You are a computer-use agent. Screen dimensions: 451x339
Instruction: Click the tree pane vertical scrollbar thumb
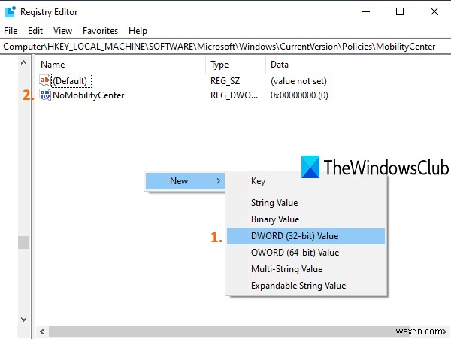pos(24,242)
